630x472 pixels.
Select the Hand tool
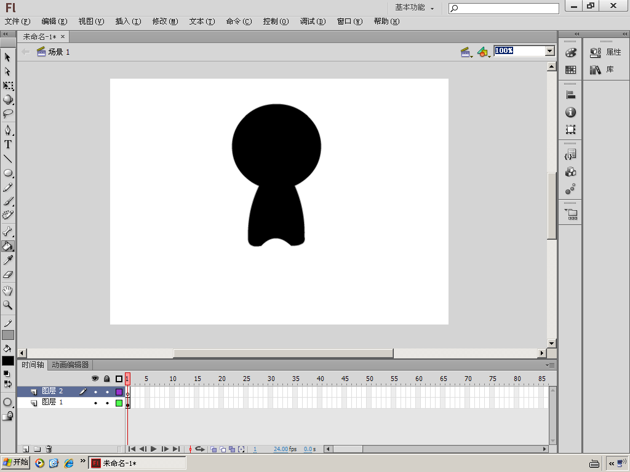coord(8,291)
